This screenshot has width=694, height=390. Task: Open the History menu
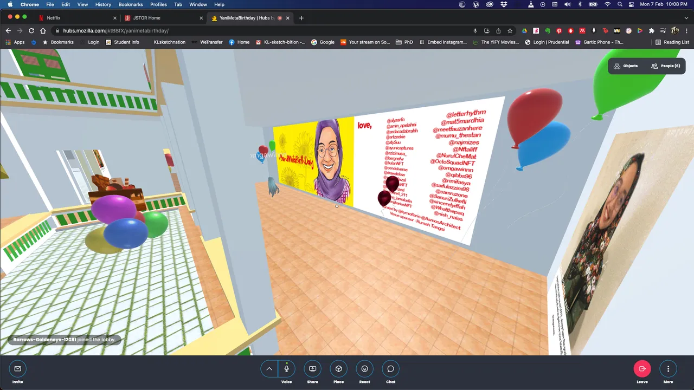click(x=103, y=4)
